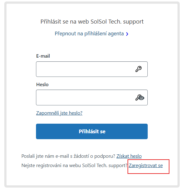This screenshot has width=184, height=190.
Task: Open the Zapomněli jste heslo? link
Action: pyautogui.click(x=59, y=113)
